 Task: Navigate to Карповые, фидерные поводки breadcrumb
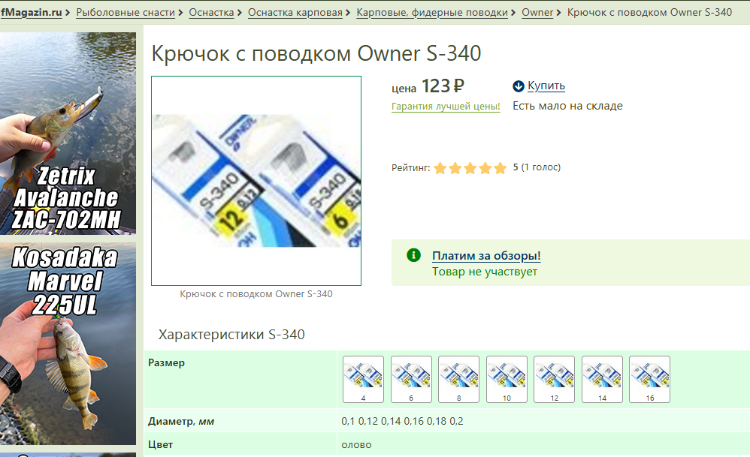[x=432, y=13]
